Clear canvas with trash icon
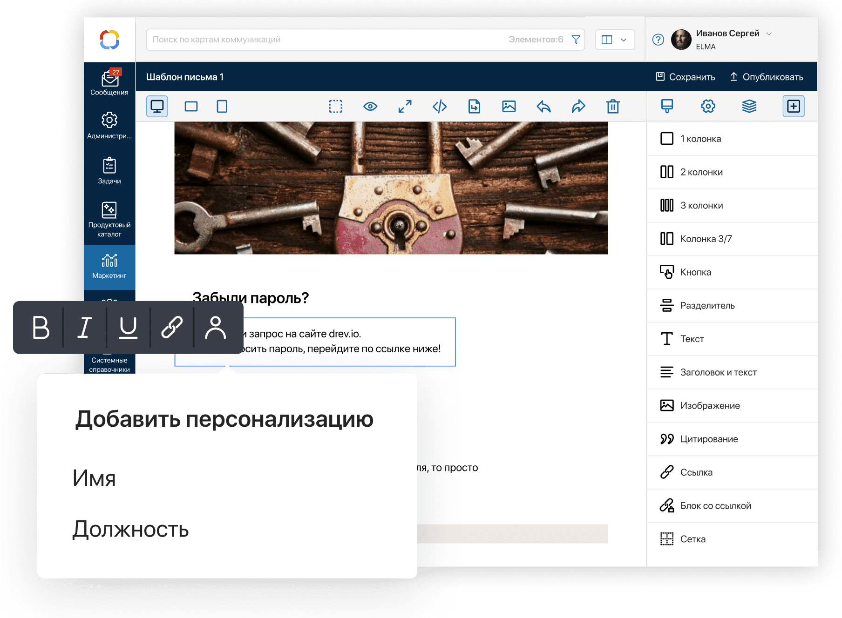Image resolution: width=842 pixels, height=618 pixels. pos(613,107)
